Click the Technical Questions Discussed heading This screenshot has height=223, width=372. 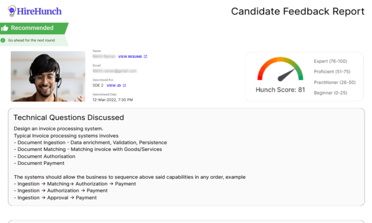pyautogui.click(x=68, y=118)
